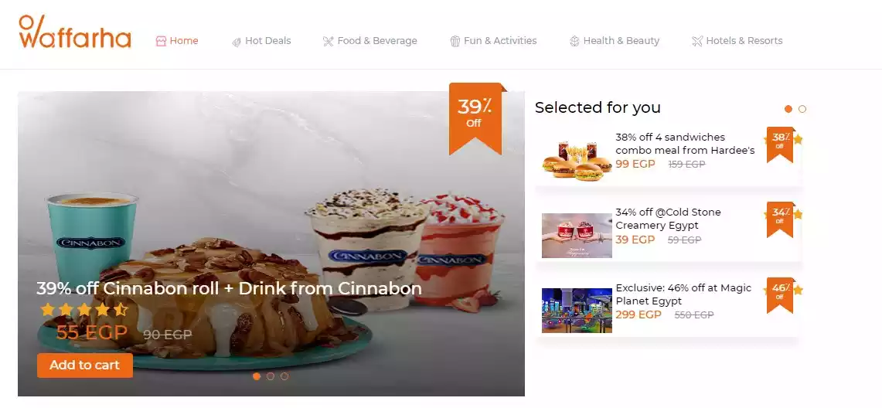Click the Waffarha logo
Screen dimensions: 882x408
(x=75, y=32)
